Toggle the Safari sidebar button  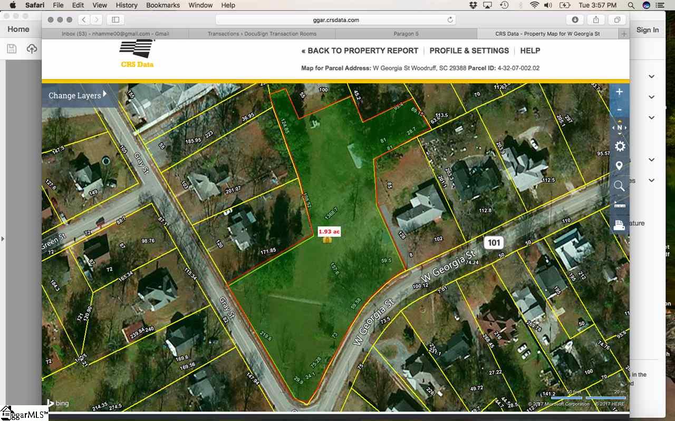pos(115,19)
